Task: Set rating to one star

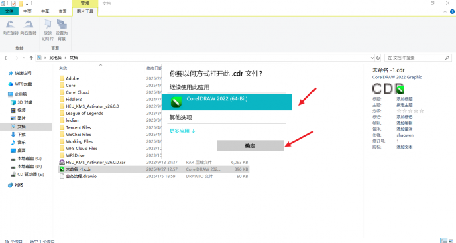Action: [x=399, y=111]
